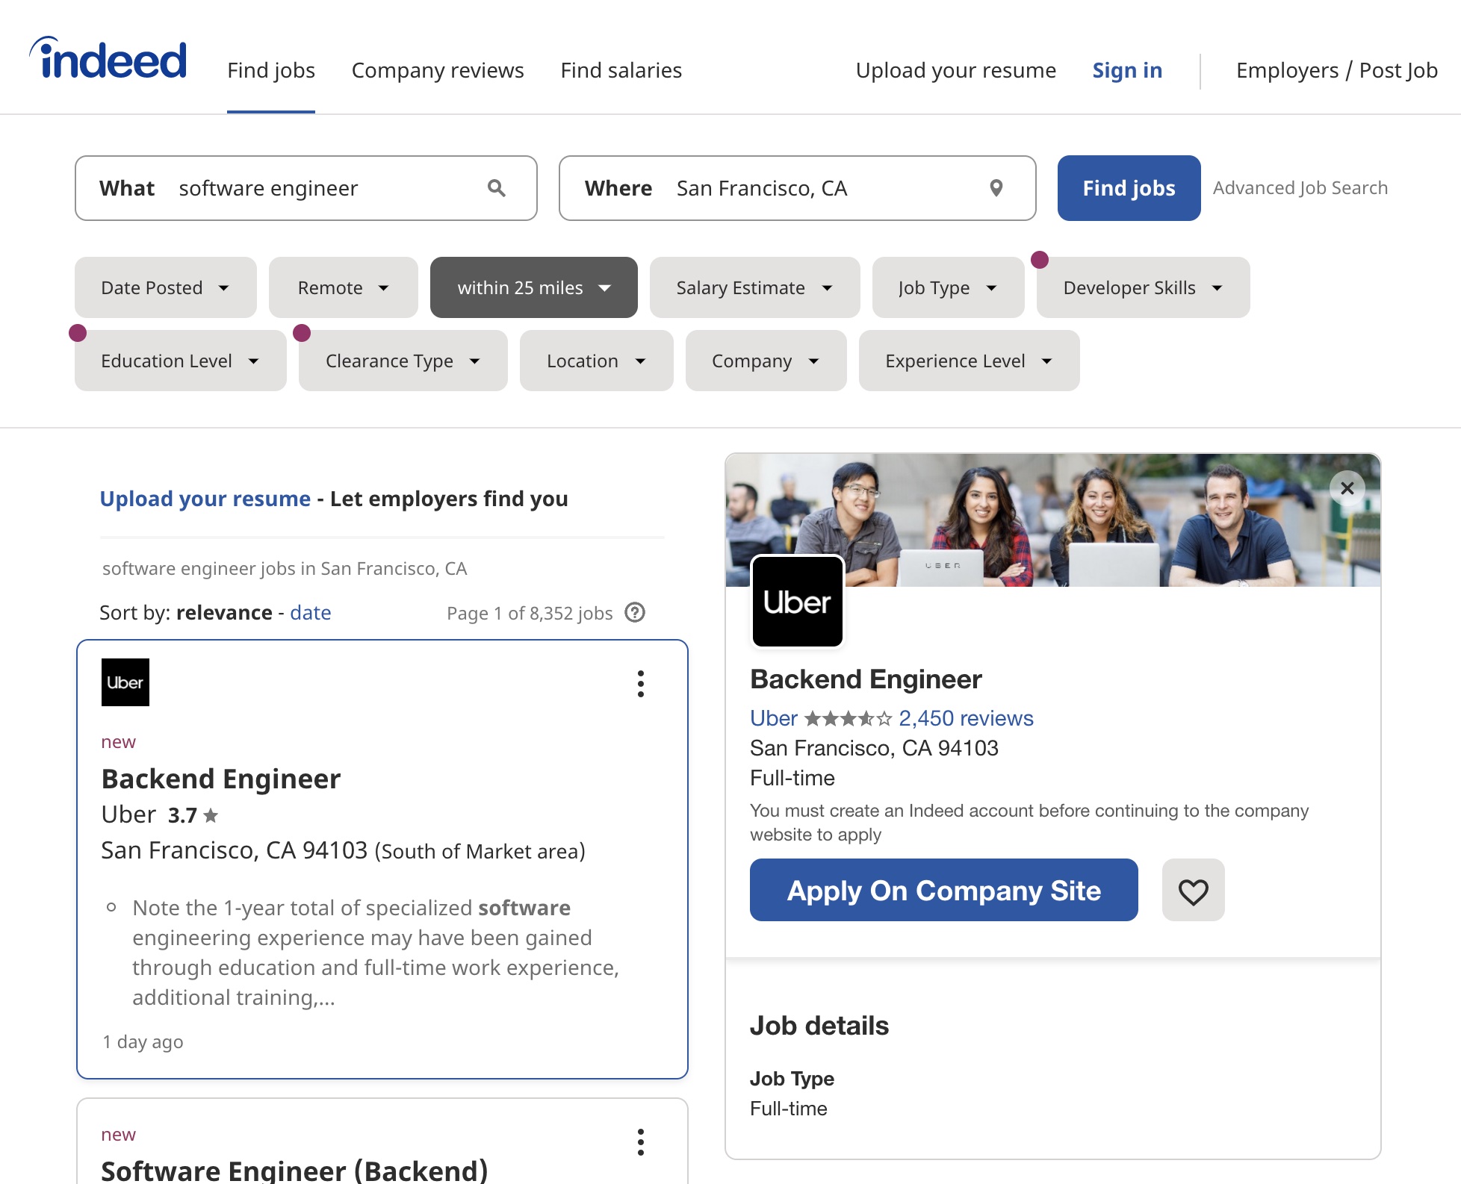
Task: Click Apply On Company Site button
Action: [x=944, y=890]
